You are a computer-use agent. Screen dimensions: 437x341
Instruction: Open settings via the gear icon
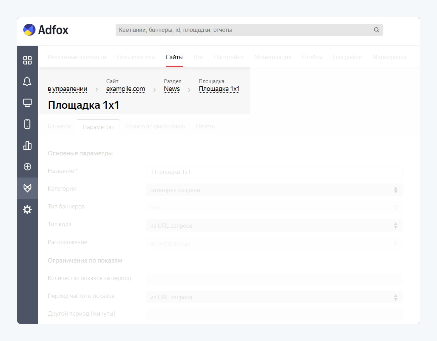[x=27, y=209]
